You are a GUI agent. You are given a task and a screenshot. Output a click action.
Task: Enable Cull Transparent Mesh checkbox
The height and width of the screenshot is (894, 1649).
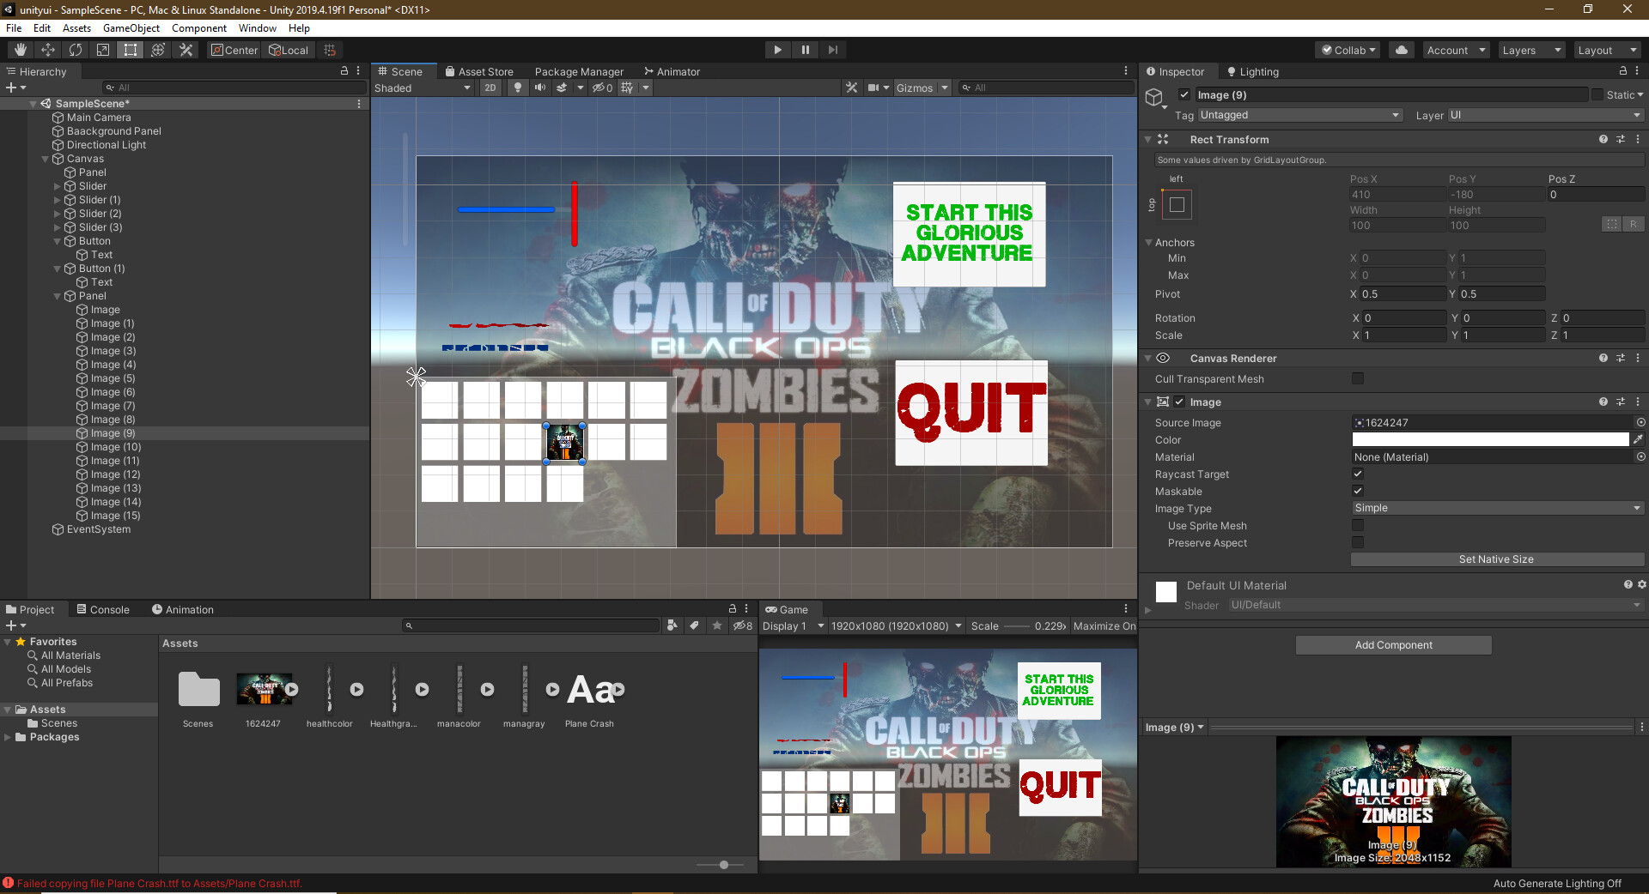[1357, 378]
